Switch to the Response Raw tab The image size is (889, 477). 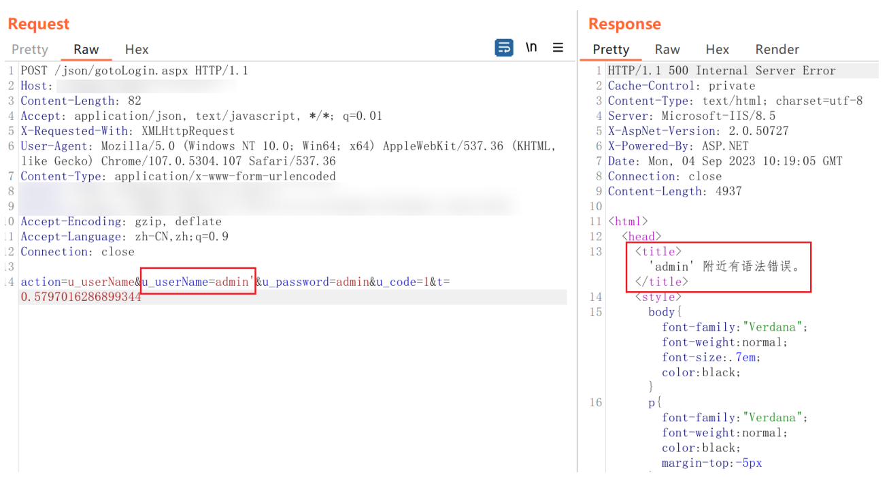[667, 50]
